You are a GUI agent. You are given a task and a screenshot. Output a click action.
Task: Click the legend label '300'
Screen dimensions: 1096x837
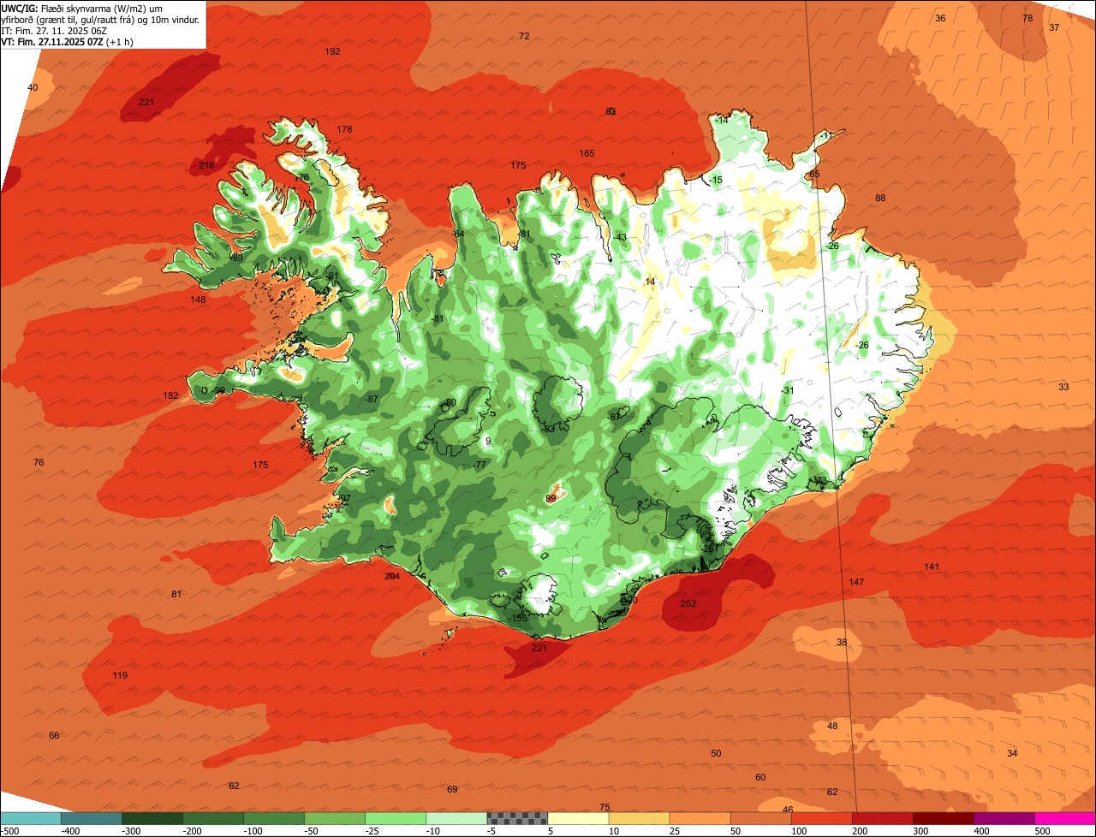click(920, 830)
